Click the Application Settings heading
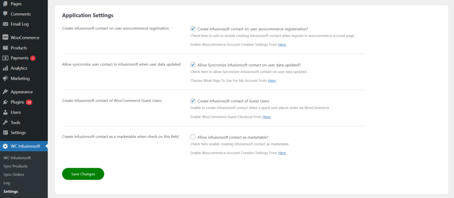454x198 pixels. point(88,16)
